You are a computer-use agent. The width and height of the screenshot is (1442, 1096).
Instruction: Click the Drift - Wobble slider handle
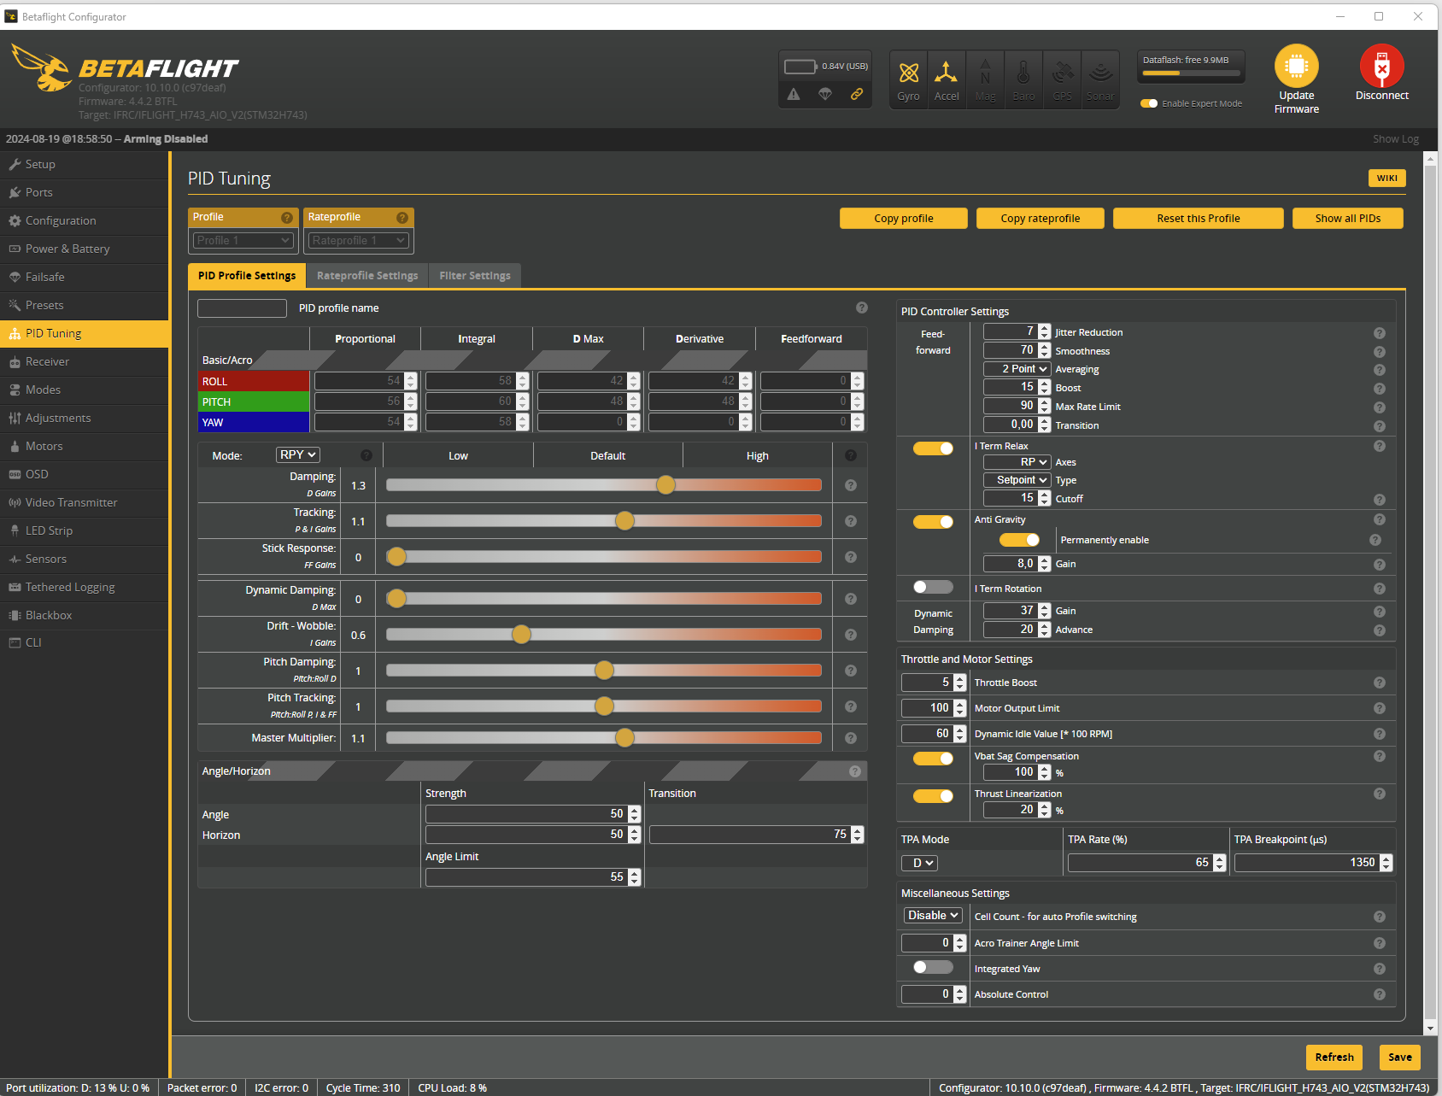[521, 635]
